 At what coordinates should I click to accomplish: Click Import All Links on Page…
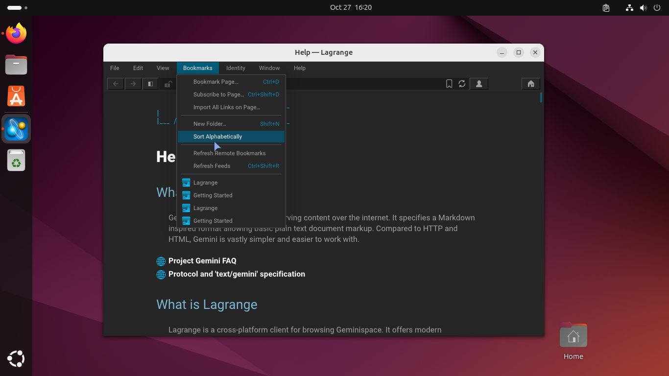227,107
